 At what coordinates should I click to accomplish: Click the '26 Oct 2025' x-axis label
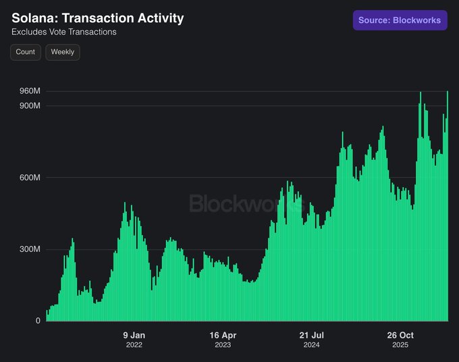point(400,340)
